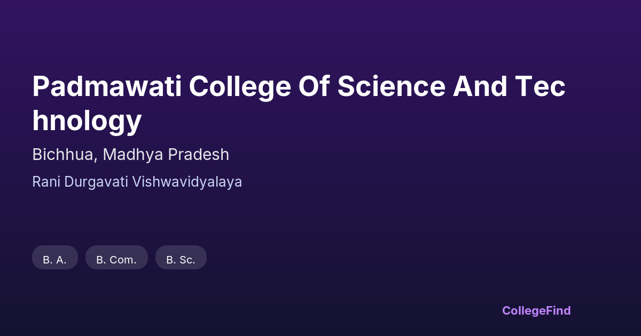Screen dimensions: 641x336
Task: Open the CollegeFind brand logo
Action: coord(536,310)
